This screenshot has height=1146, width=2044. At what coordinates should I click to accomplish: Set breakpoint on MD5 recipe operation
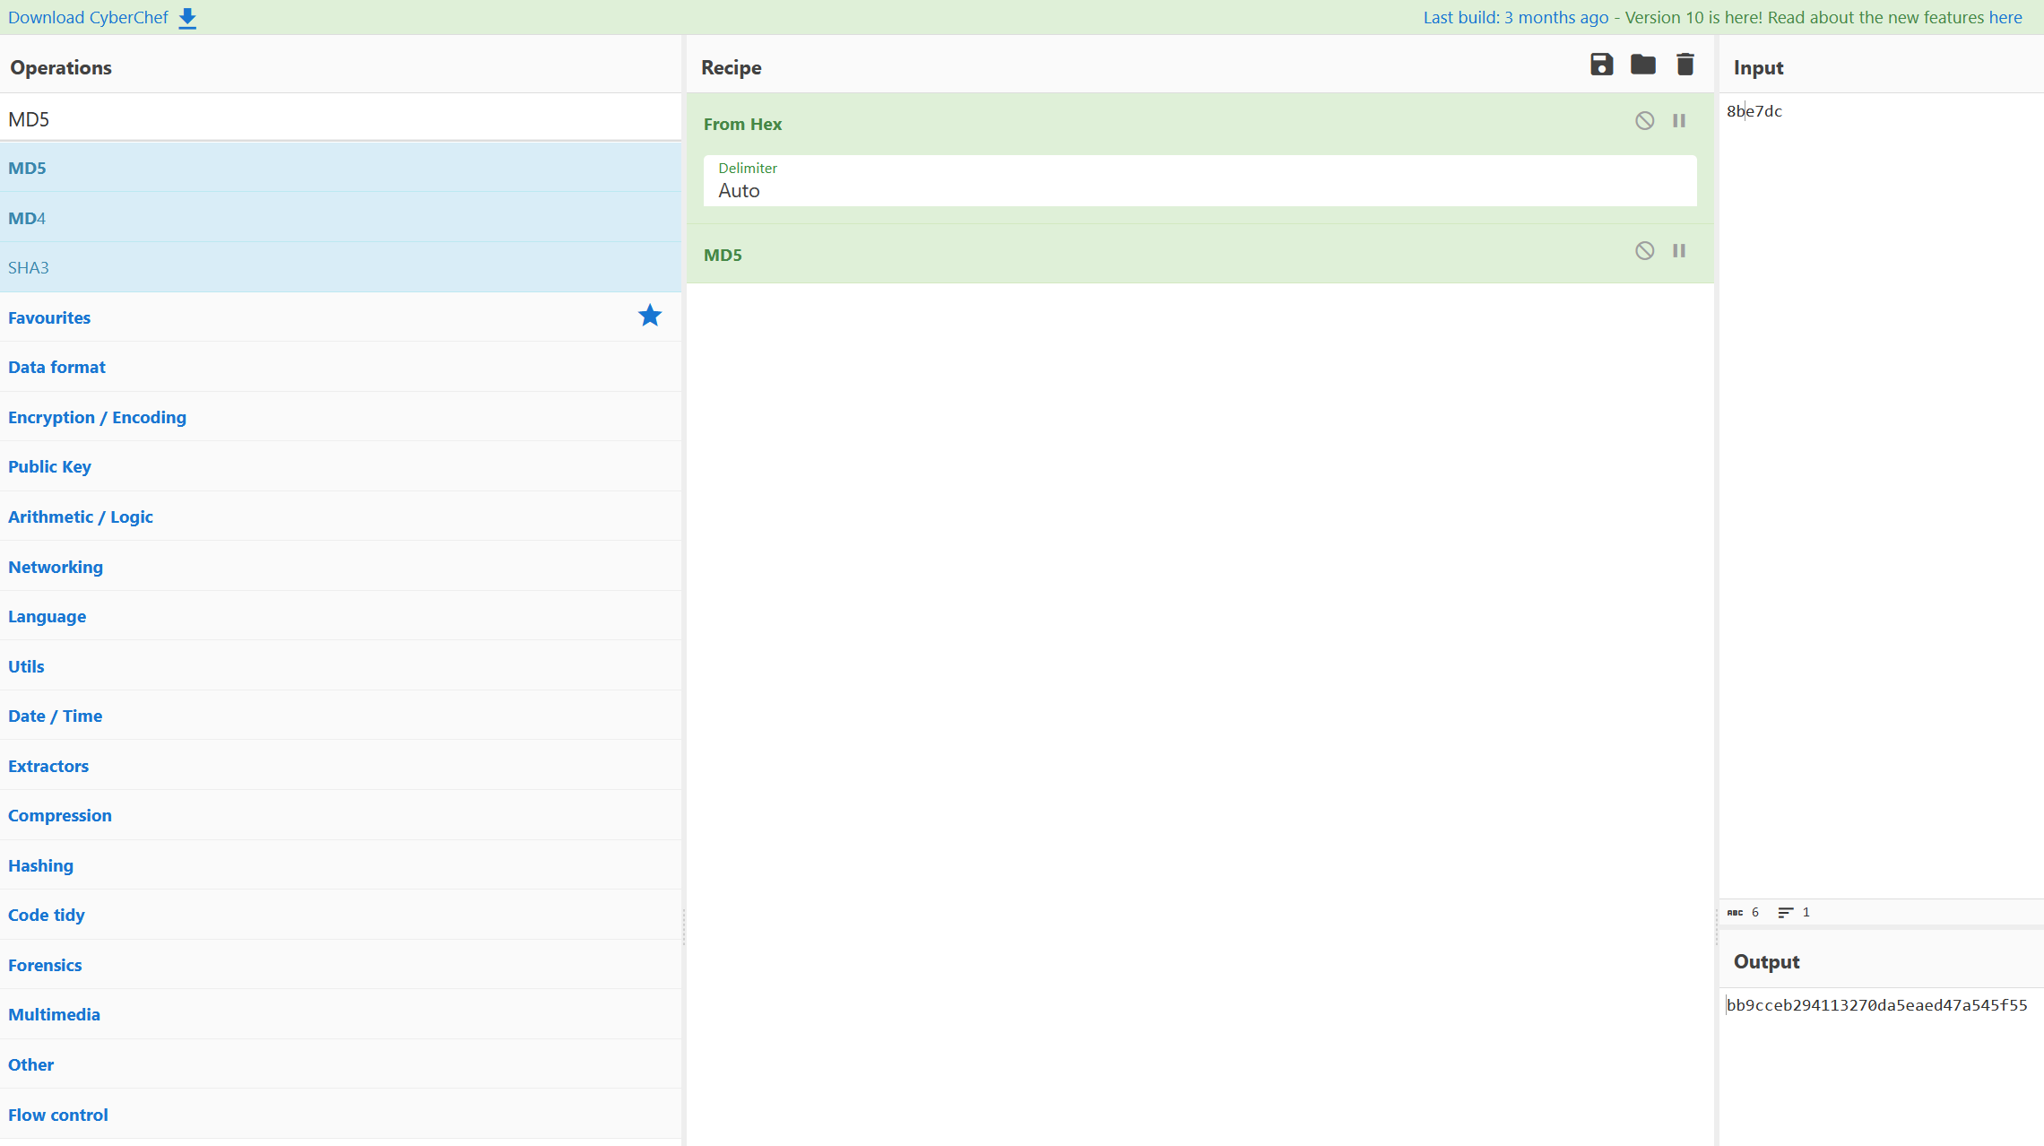[1679, 251]
